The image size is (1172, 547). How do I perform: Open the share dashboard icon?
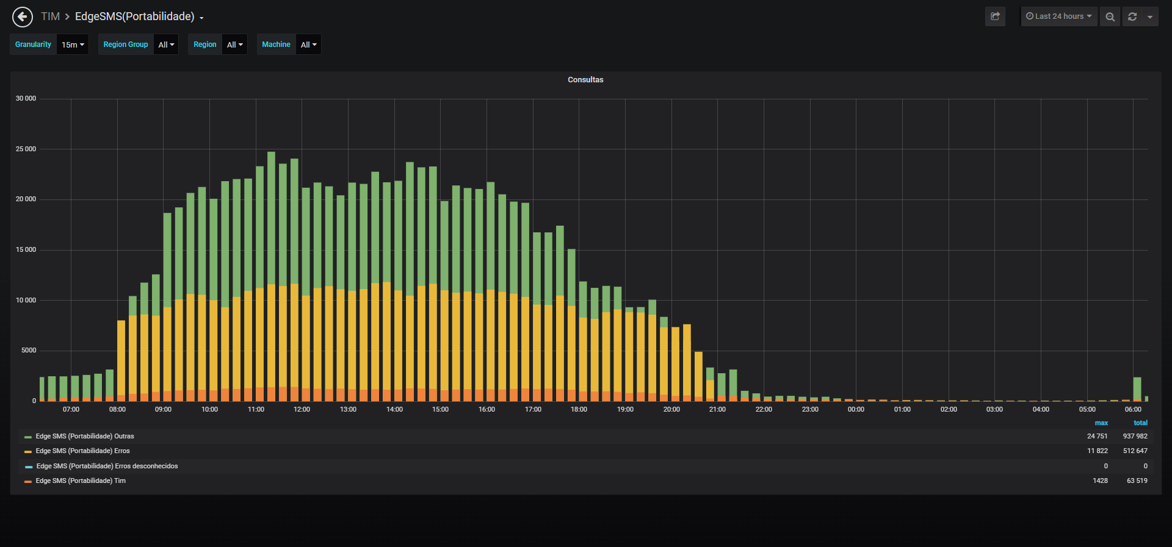click(995, 16)
